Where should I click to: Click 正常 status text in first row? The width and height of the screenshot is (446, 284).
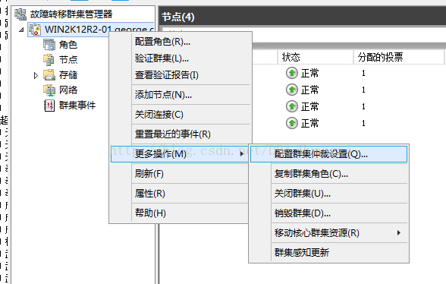point(309,73)
